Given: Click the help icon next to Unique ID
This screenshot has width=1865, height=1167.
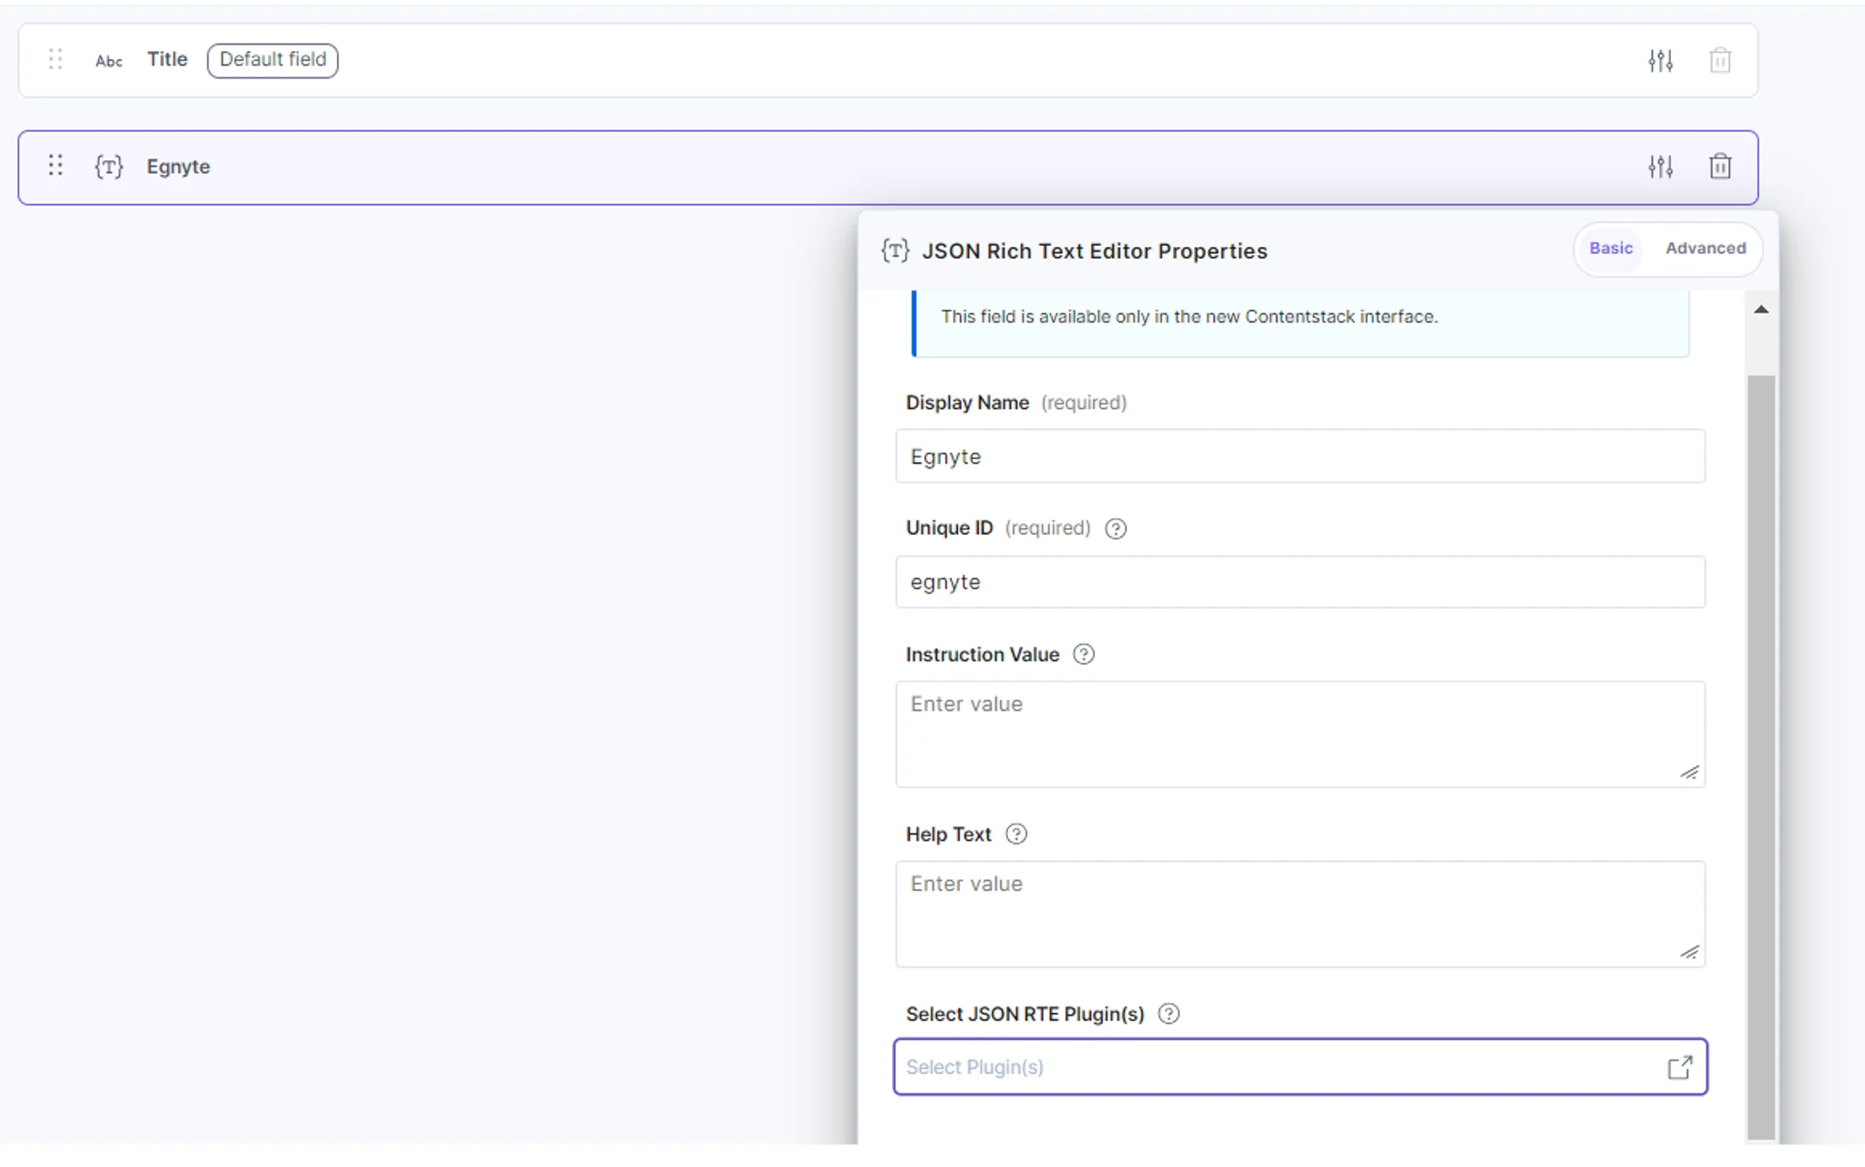Looking at the screenshot, I should (1116, 528).
